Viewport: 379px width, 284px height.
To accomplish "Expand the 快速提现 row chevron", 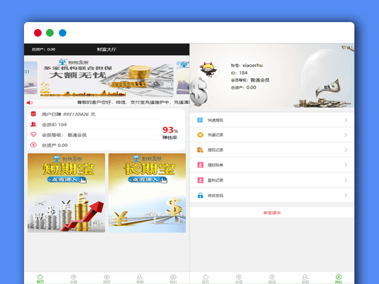I will coord(346,120).
